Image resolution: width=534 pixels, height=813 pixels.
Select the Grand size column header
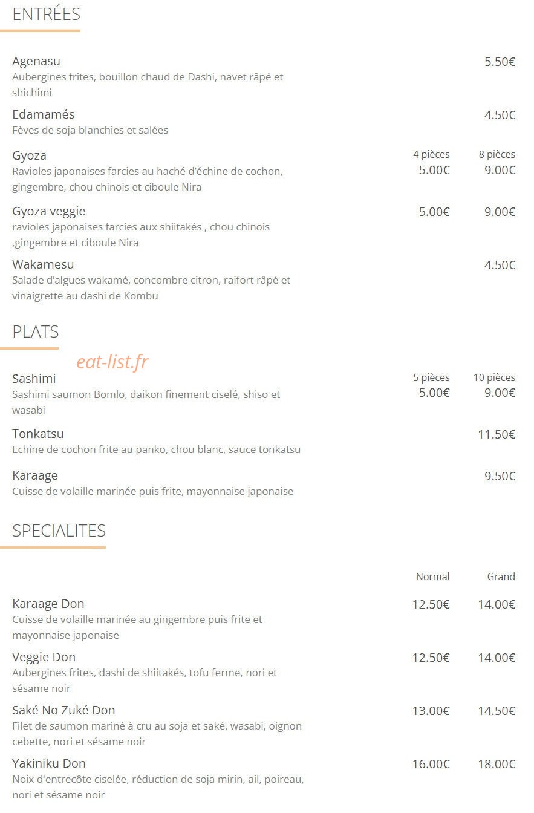(x=501, y=576)
